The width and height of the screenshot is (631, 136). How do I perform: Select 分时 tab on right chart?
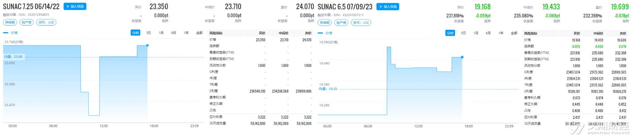(x=450, y=33)
